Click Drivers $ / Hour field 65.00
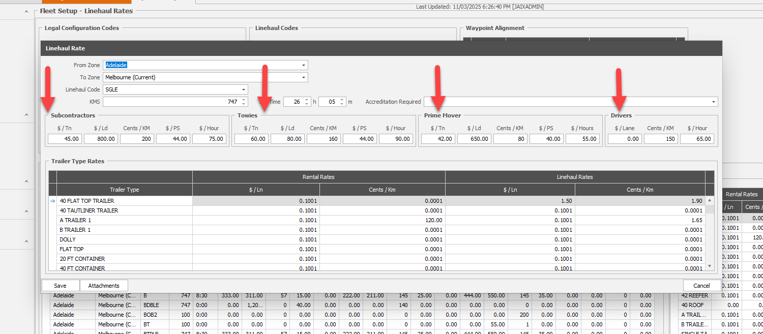Viewport: 763px width, 334px height. 697,139
